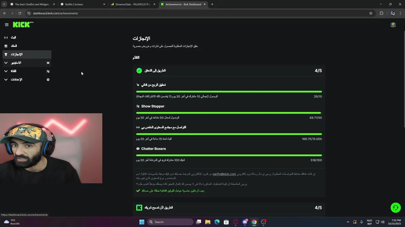405x227 pixels.
Task: Click the Kick logo in the header
Action: click(23, 25)
